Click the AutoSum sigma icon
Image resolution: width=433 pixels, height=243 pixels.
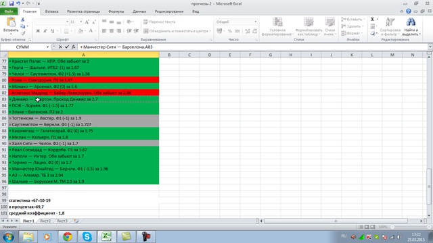pos(373,20)
